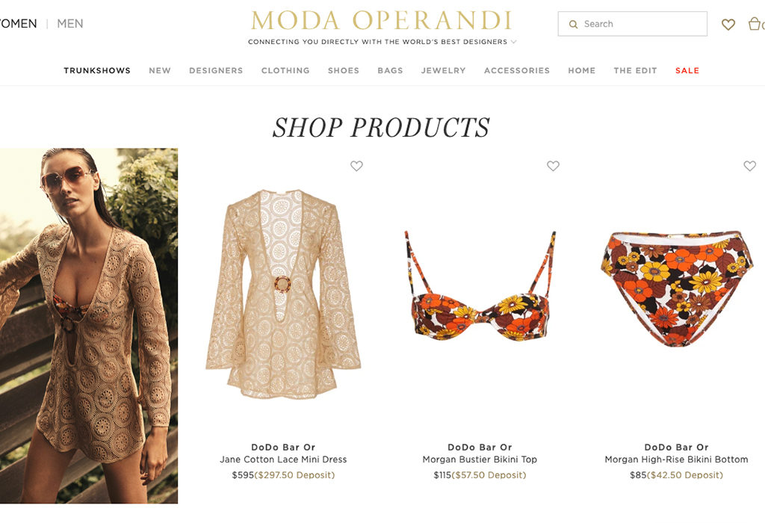
Task: Open the lace mini dress product image
Action: pos(283,294)
